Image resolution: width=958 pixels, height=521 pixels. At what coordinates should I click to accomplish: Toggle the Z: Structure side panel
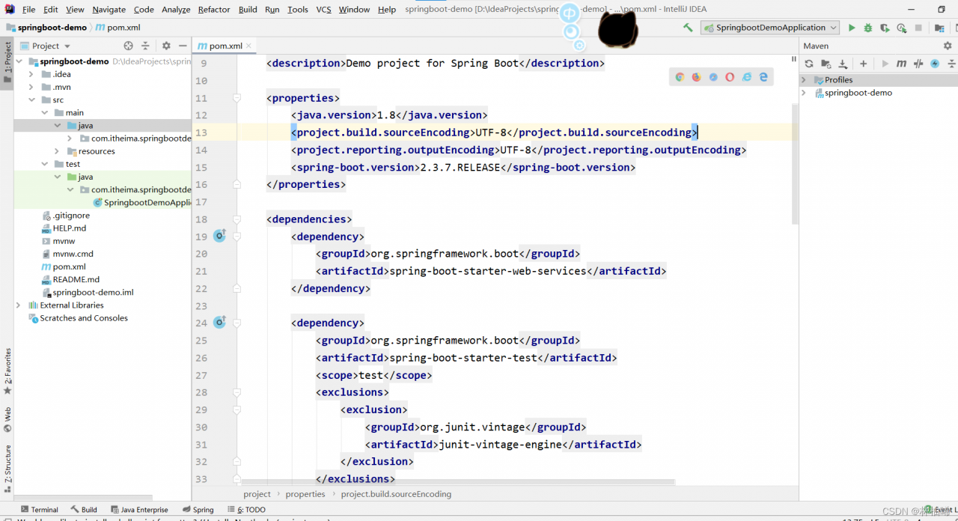tap(7, 468)
